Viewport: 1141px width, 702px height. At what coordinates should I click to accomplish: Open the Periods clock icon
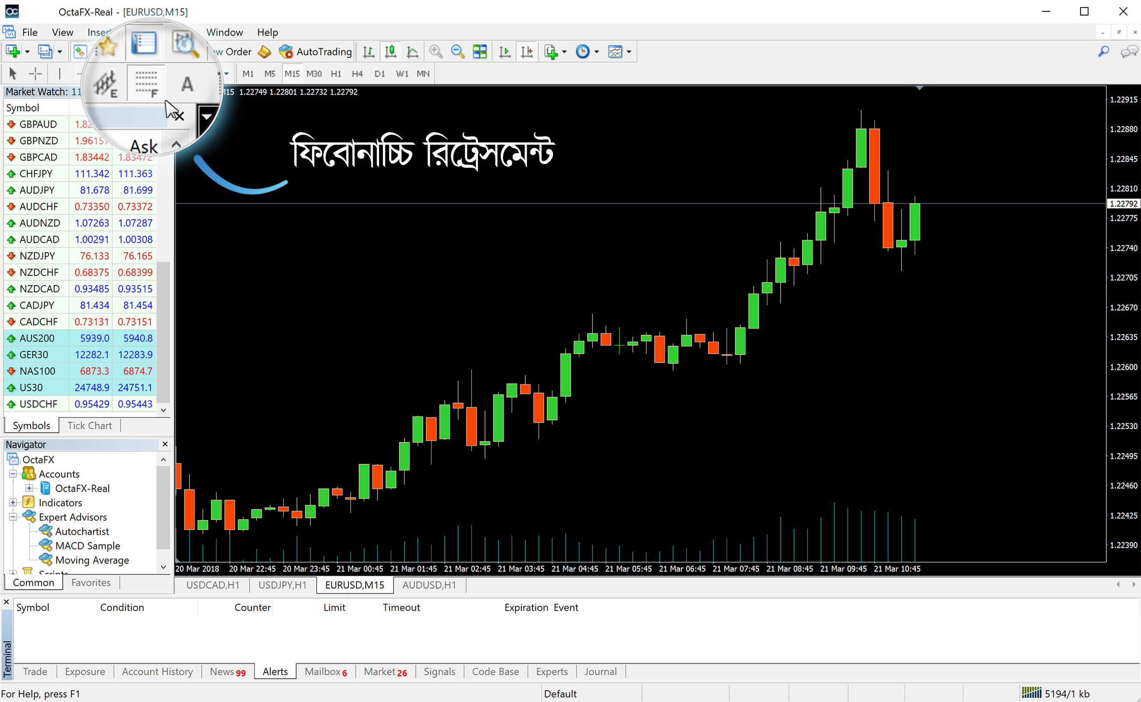(583, 51)
